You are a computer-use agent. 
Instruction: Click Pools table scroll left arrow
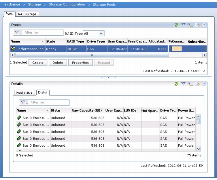(x=12, y=55)
